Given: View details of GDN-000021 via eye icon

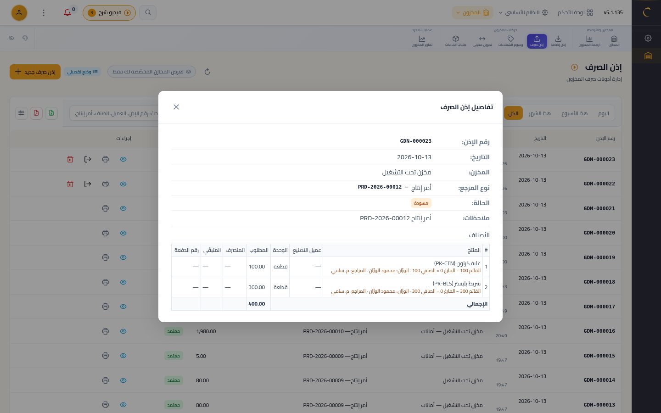Looking at the screenshot, I should (123, 208).
